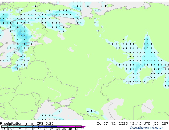Click the 15–20 mm blue legend swatch
Image resolution: width=169 pixels, height=130 pixels.
42,127
